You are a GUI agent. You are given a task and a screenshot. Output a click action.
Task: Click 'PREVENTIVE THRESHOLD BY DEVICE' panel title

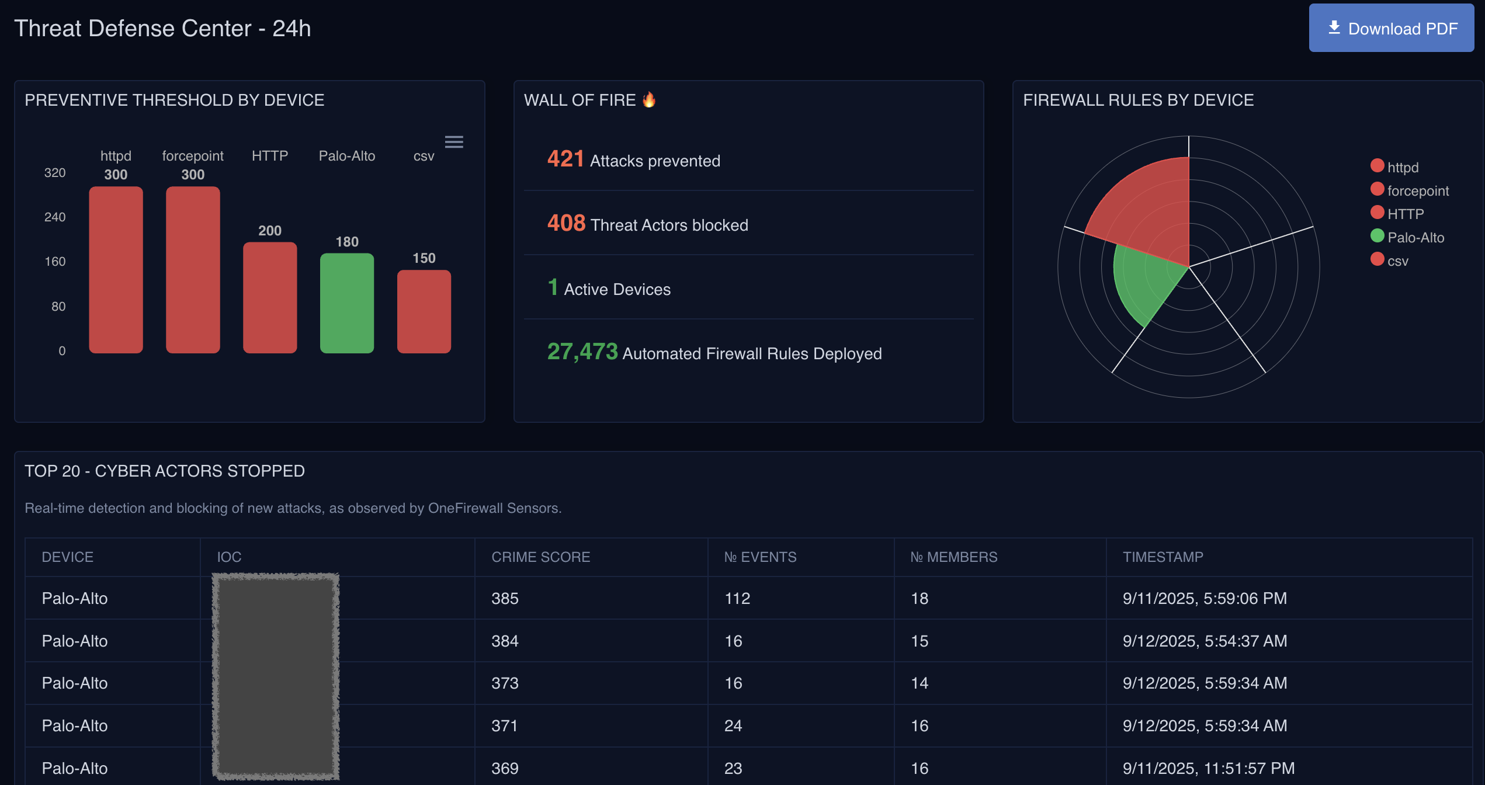click(174, 100)
